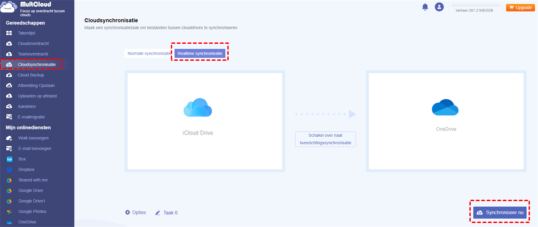Screen dimensions: 538x227
Task: Click the Box service icon
Action: [9, 159]
